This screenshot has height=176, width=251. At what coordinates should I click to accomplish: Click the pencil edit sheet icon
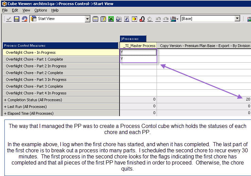pos(127,19)
